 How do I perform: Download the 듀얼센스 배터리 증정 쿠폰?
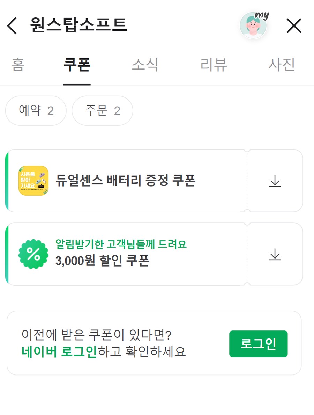(275, 181)
